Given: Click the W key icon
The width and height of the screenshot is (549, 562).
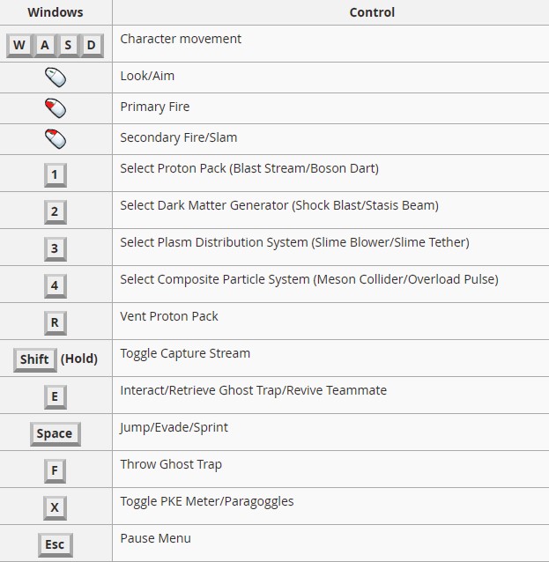Looking at the screenshot, I should pyautogui.click(x=19, y=46).
